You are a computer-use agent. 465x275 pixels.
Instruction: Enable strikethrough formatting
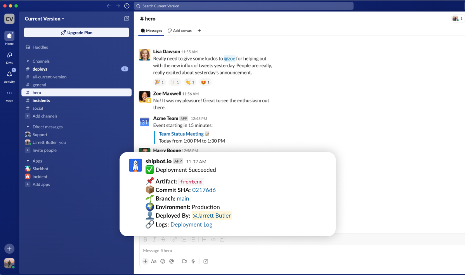point(163,239)
